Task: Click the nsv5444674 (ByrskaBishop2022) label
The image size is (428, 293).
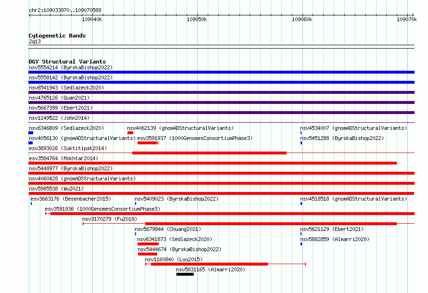Action: pos(179,249)
